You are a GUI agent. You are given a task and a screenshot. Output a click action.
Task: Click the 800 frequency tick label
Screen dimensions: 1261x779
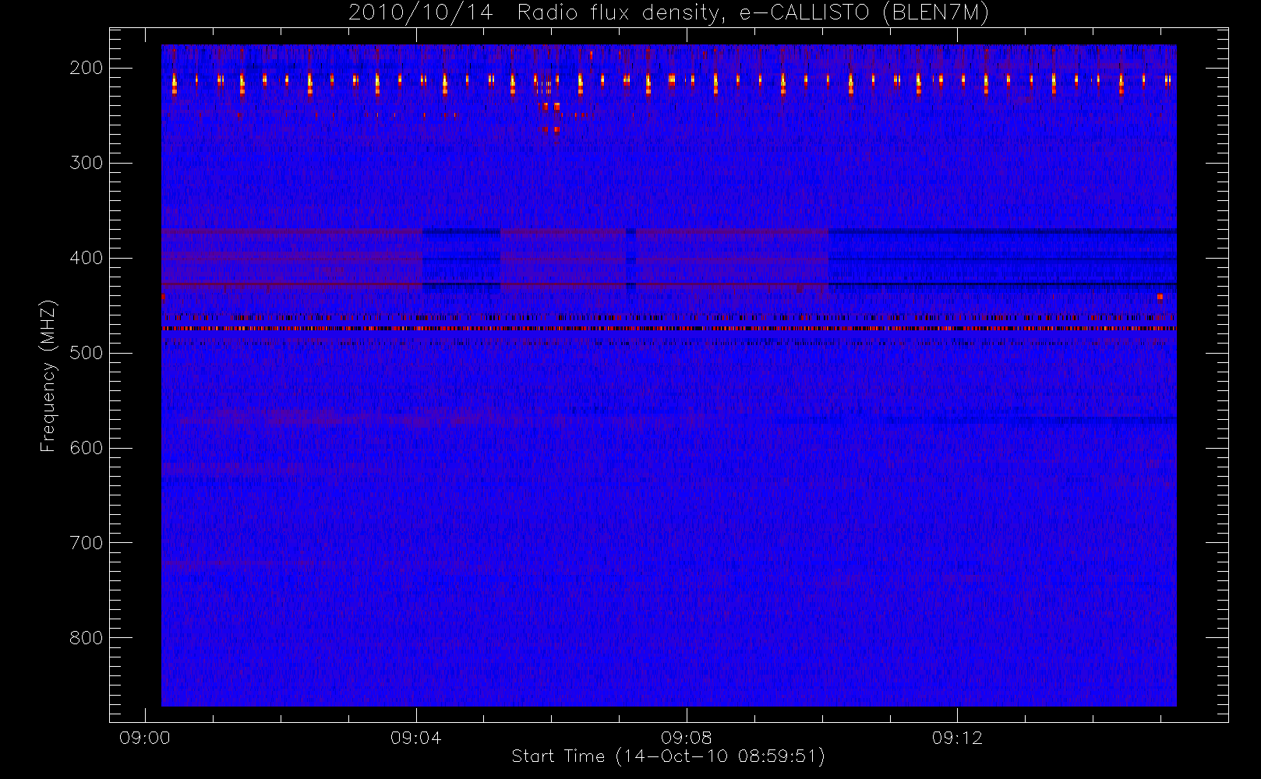point(87,638)
